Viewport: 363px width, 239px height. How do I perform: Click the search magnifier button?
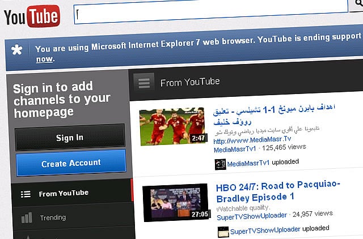pos(357,5)
